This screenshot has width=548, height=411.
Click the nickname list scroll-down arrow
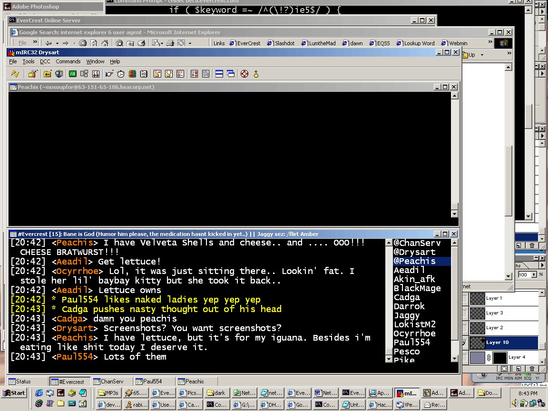[454, 359]
